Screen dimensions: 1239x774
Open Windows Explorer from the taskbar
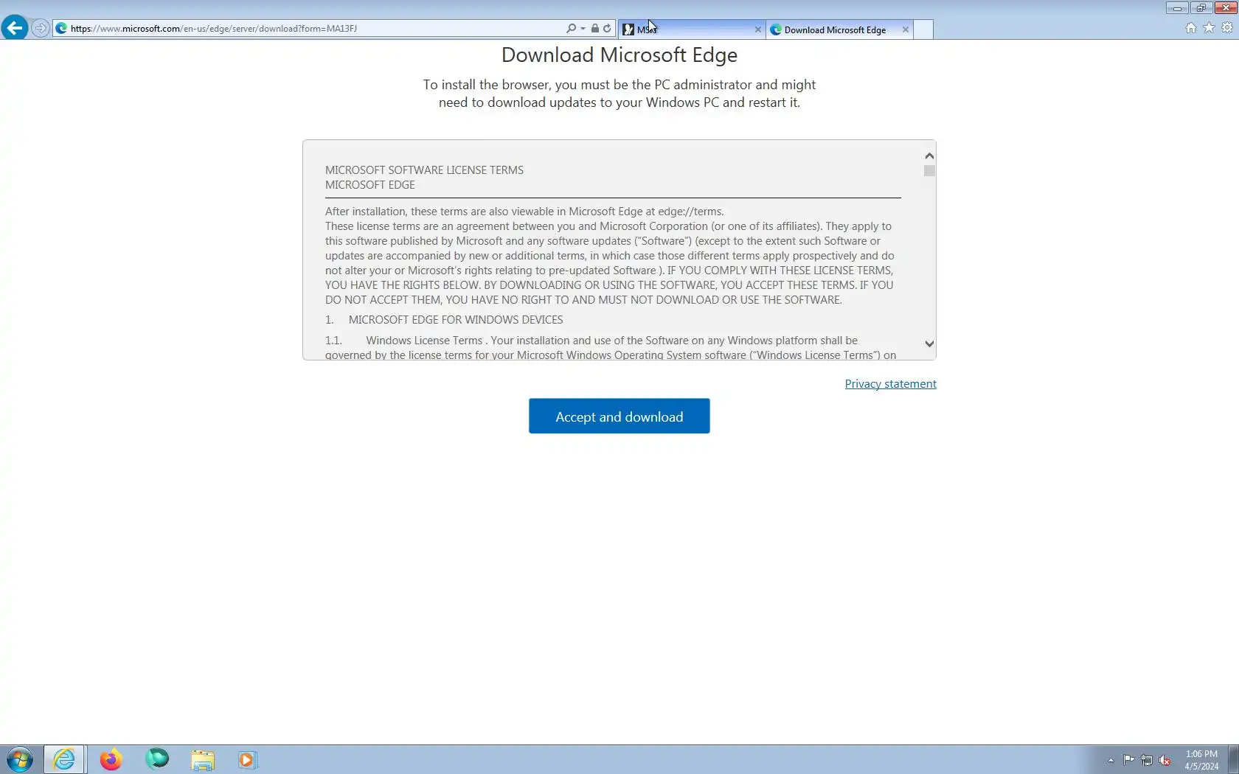tap(203, 759)
